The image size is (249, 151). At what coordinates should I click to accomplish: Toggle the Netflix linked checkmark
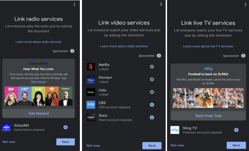[152, 67]
